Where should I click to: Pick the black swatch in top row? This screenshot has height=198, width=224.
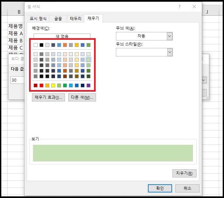(x=41, y=45)
